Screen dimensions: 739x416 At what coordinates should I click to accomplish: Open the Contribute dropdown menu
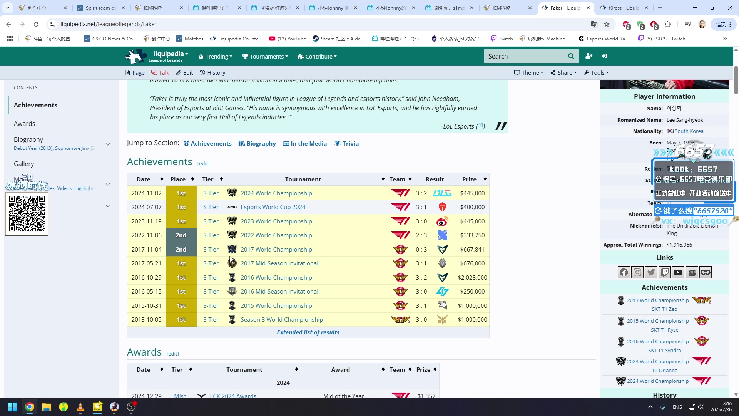point(317,56)
